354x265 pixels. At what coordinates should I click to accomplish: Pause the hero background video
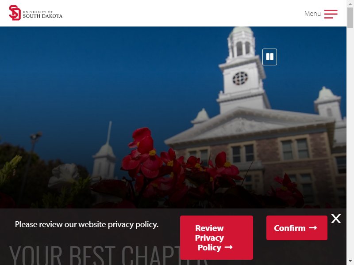[269, 57]
